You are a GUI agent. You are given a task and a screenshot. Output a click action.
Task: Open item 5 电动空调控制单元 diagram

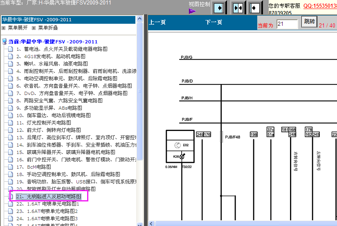[x=67, y=78]
